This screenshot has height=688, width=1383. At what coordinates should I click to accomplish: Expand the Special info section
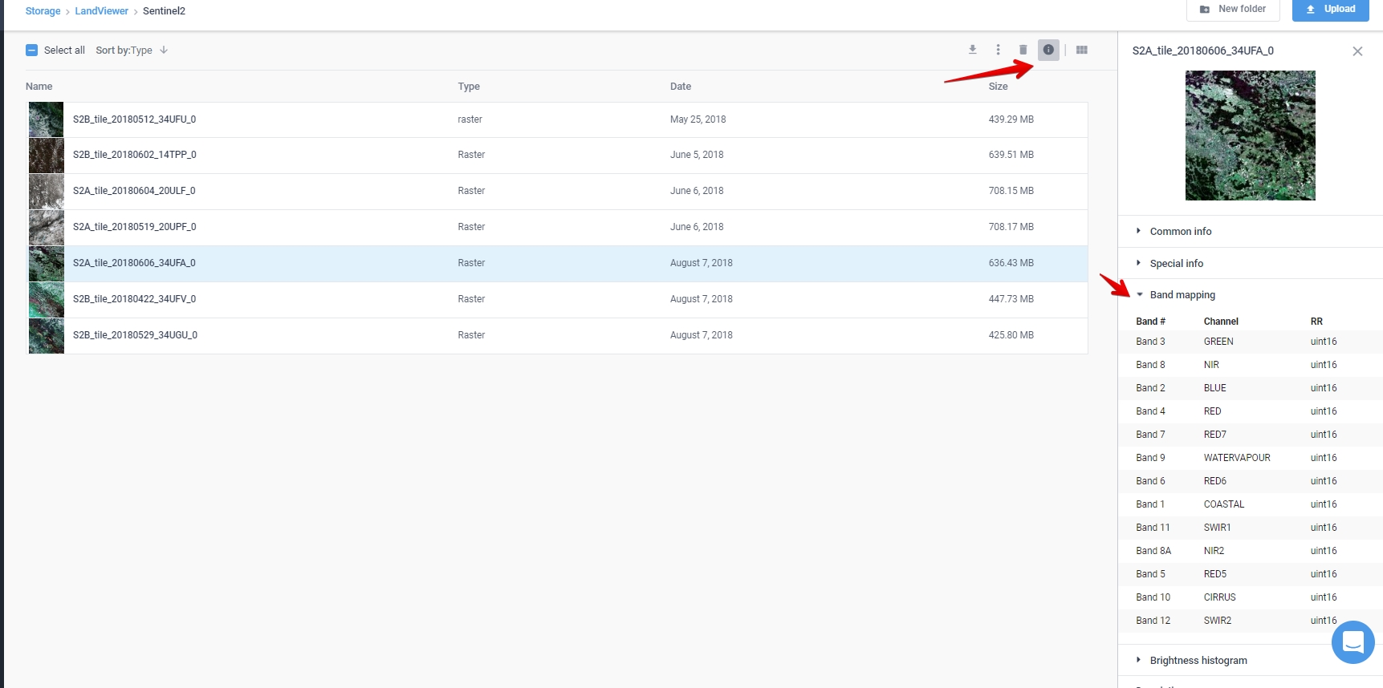click(x=1176, y=263)
